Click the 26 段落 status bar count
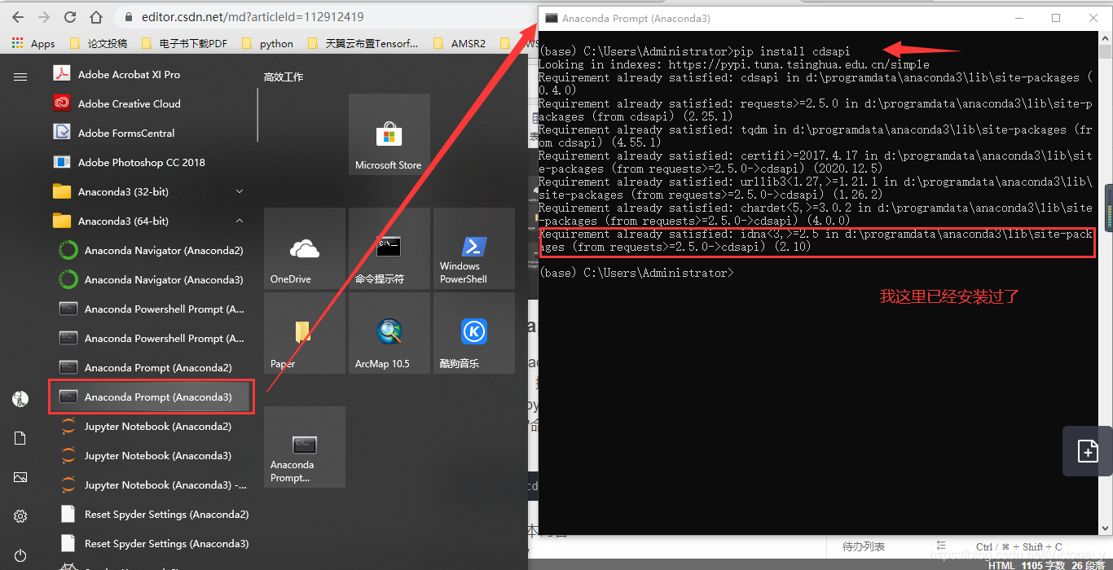Image resolution: width=1113 pixels, height=570 pixels. pyautogui.click(x=1088, y=565)
